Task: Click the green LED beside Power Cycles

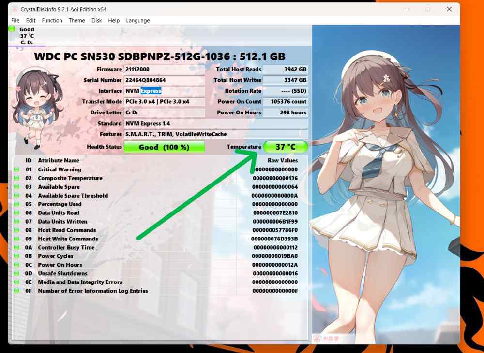Action: pos(16,256)
